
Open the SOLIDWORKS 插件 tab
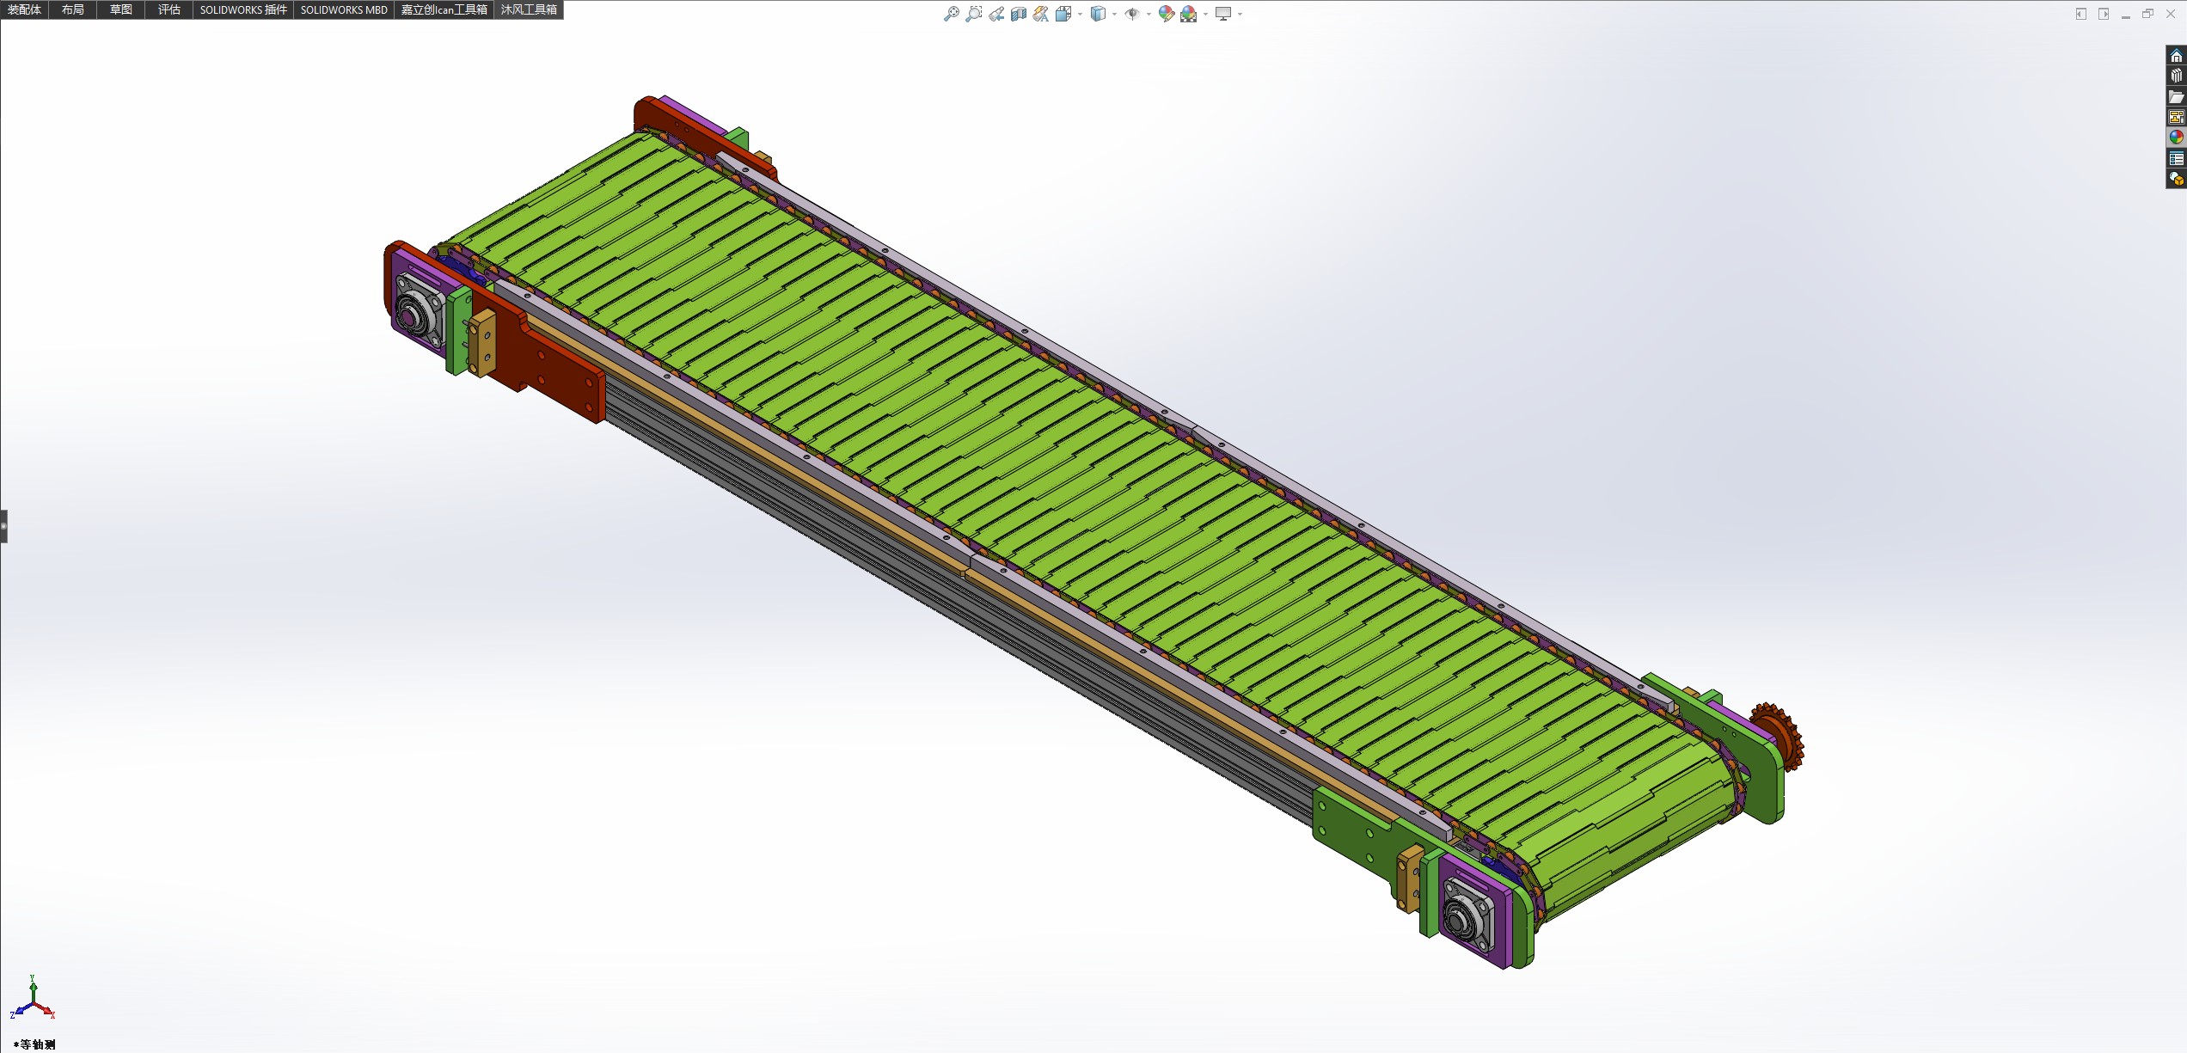pos(243,9)
